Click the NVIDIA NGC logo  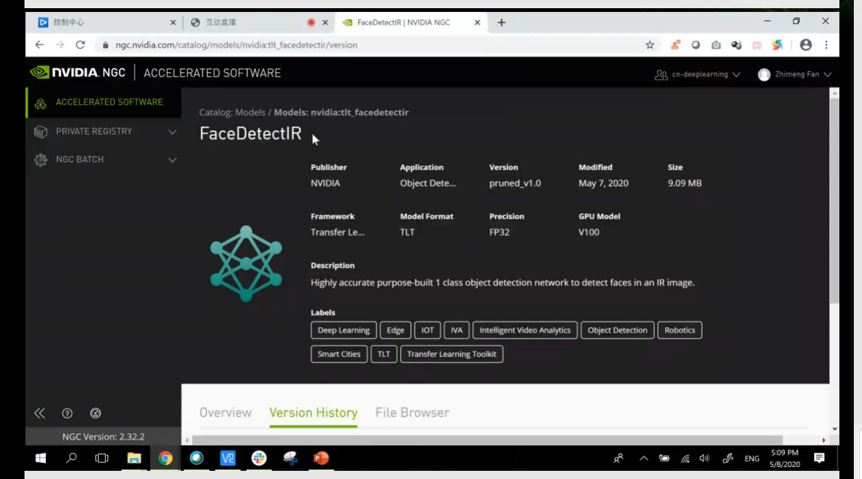(x=78, y=73)
